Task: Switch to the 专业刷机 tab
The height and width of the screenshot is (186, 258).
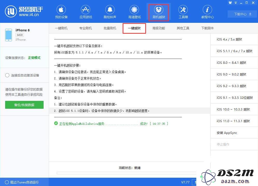Action: pos(86,28)
